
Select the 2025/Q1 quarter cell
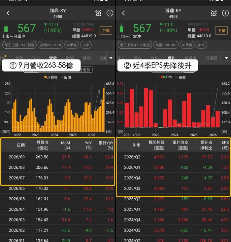[132, 209]
